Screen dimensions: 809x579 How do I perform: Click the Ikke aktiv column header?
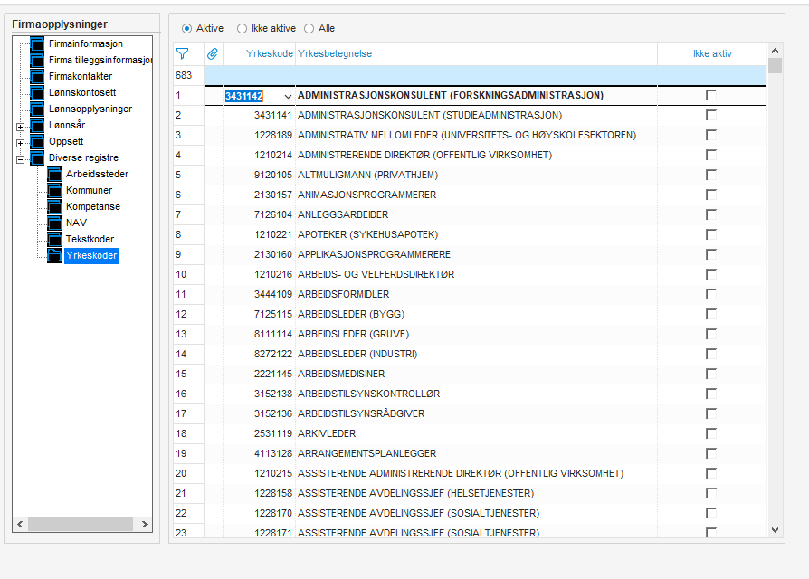point(712,53)
